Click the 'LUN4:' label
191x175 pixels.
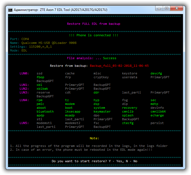pyautogui.click(x=24, y=100)
